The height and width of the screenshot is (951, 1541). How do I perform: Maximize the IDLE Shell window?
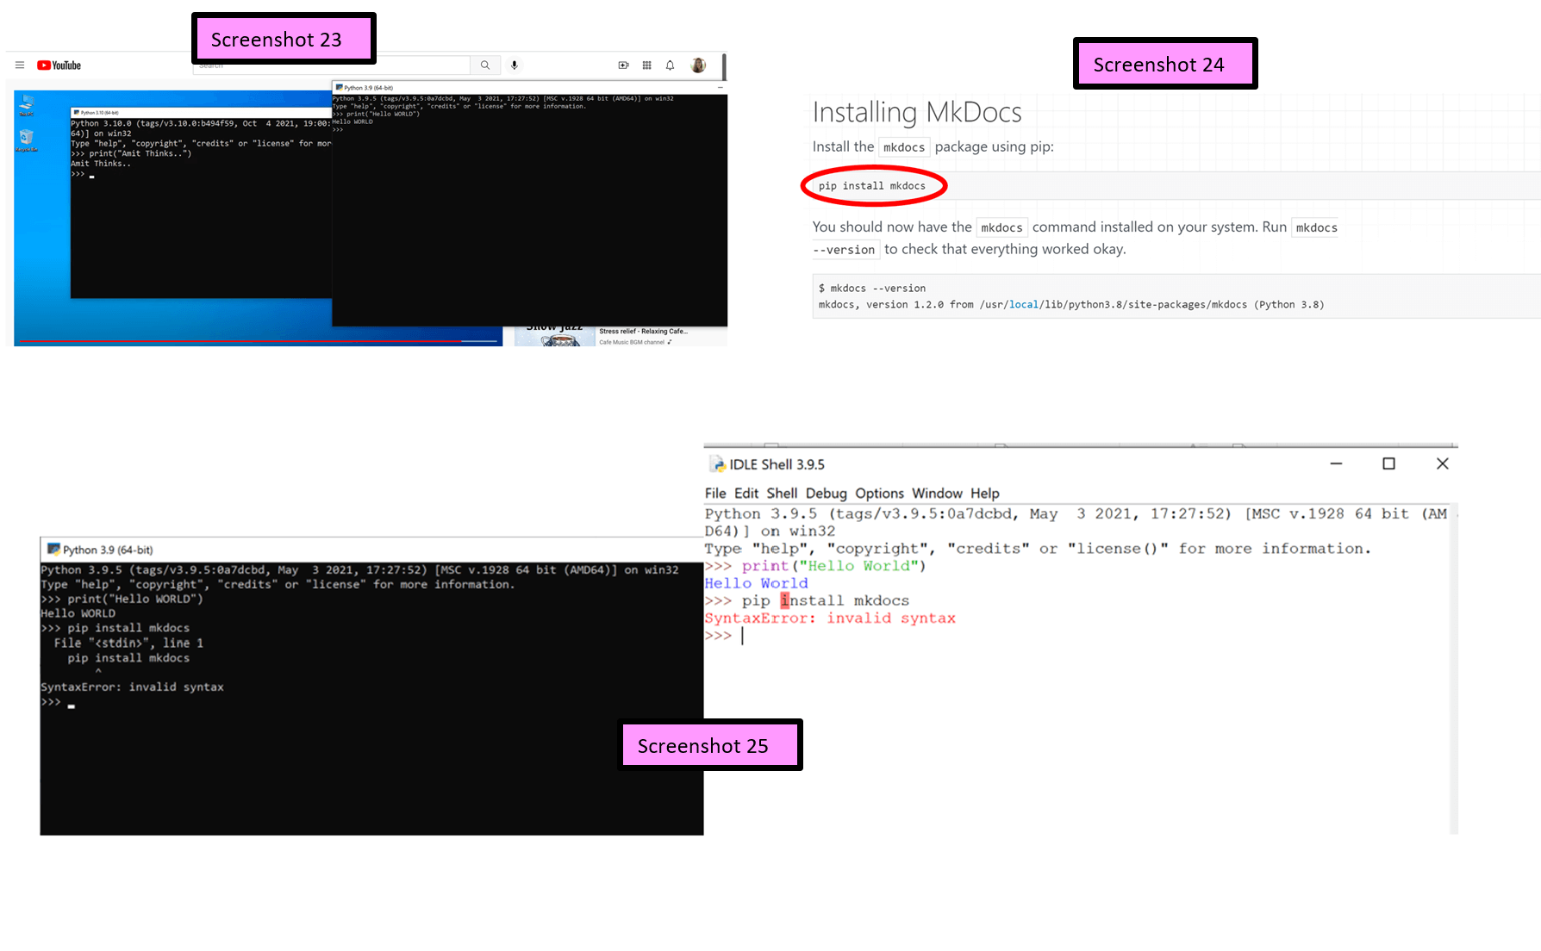tap(1388, 463)
